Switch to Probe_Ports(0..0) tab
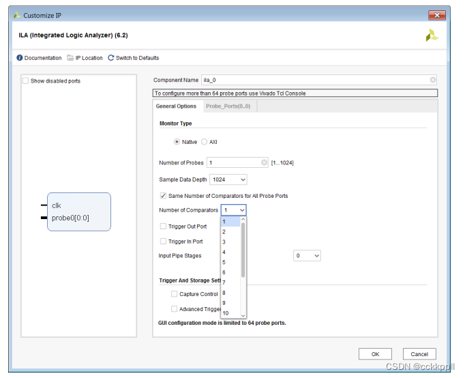 click(x=228, y=106)
